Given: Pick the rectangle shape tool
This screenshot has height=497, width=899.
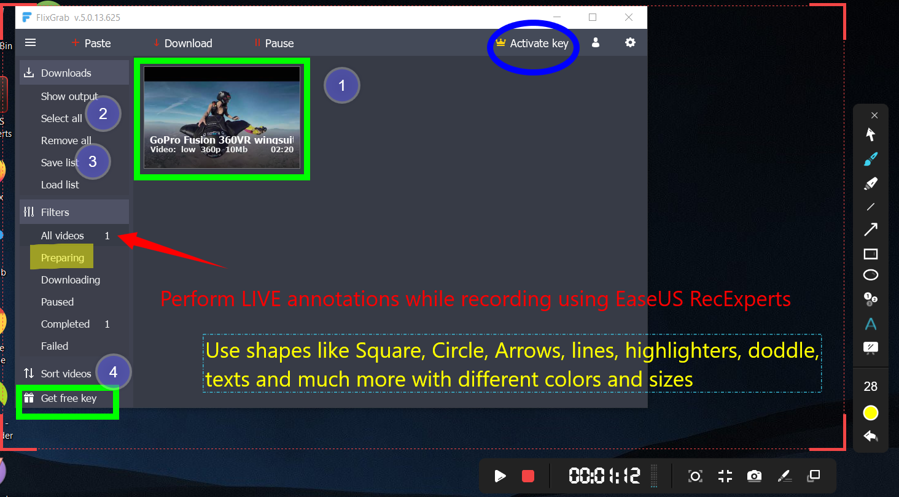Looking at the screenshot, I should click(x=870, y=253).
